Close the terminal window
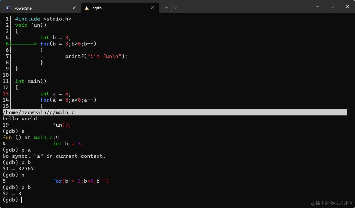This screenshot has height=208, width=355. pos(347,6)
